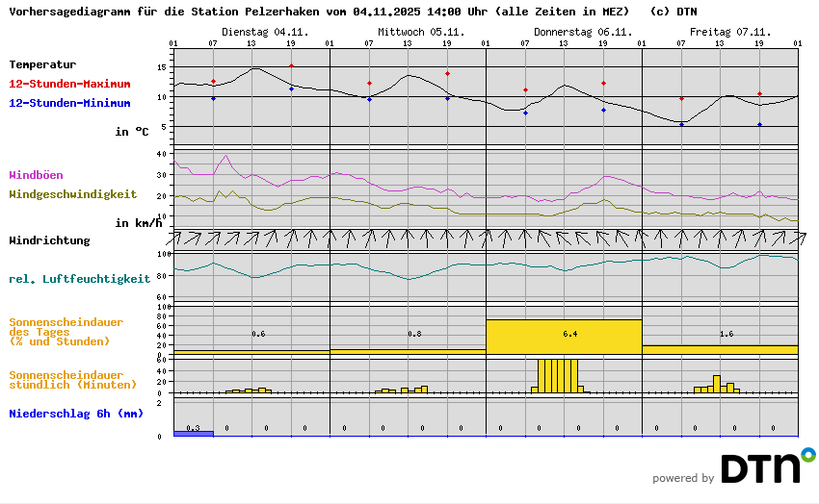Click Tuesday's 07h blue minimum temperature diamond

point(213,98)
